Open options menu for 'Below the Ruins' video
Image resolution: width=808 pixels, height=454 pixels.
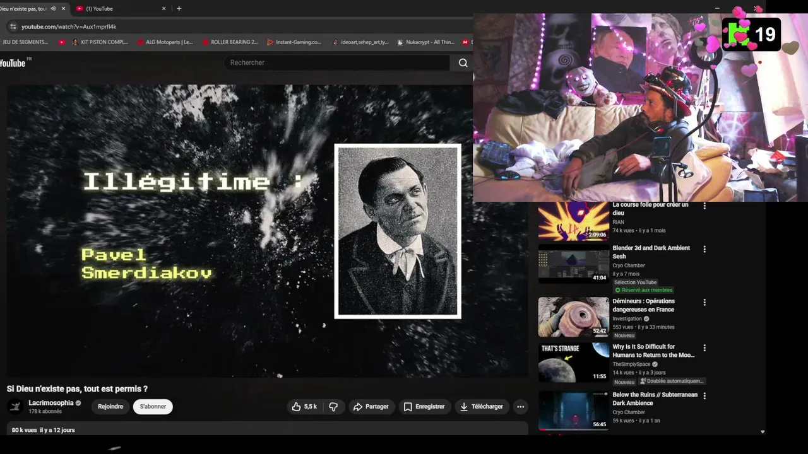[x=704, y=395]
